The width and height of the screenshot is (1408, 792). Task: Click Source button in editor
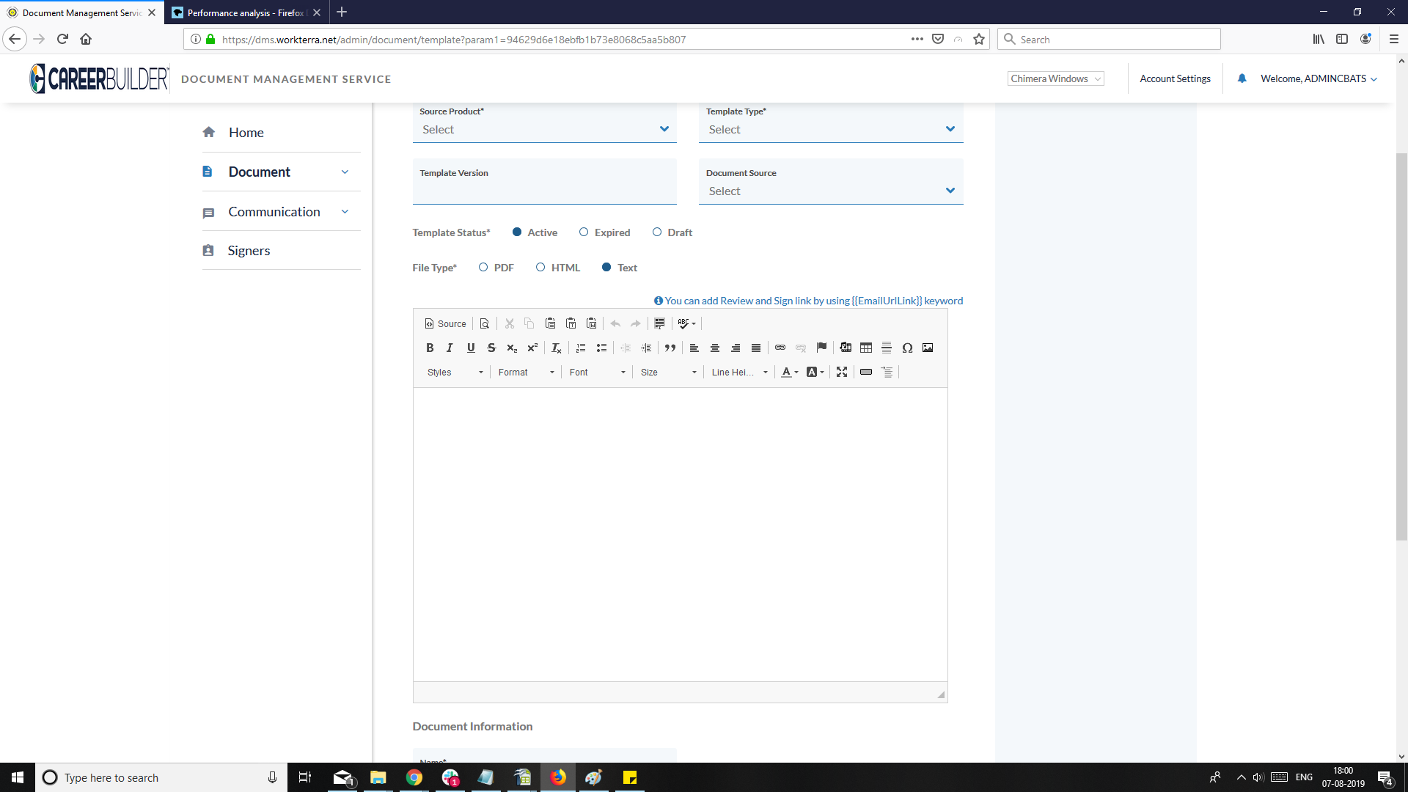pyautogui.click(x=445, y=324)
